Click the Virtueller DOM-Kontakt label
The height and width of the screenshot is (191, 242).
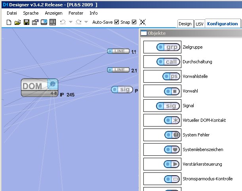[204, 120]
